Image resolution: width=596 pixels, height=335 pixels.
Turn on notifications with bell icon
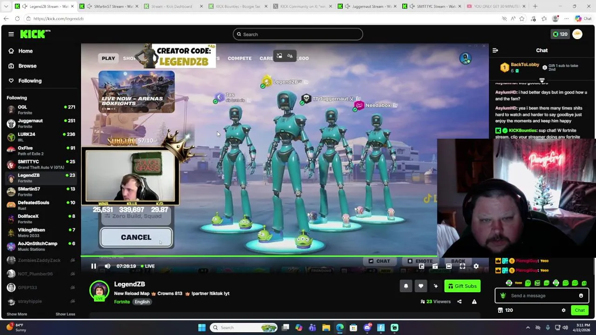406,286
